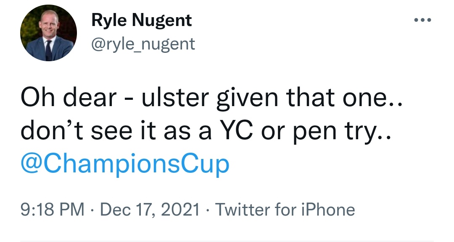Select the phrase "given that one.."
454x242 pixels.
[x=309, y=98]
